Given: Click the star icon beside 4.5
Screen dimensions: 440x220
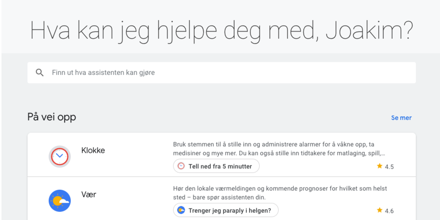Looking at the screenshot, I should [379, 166].
